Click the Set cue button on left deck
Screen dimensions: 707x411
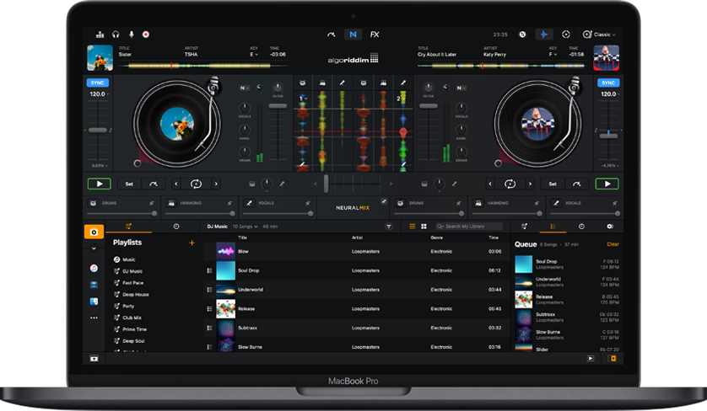point(129,184)
